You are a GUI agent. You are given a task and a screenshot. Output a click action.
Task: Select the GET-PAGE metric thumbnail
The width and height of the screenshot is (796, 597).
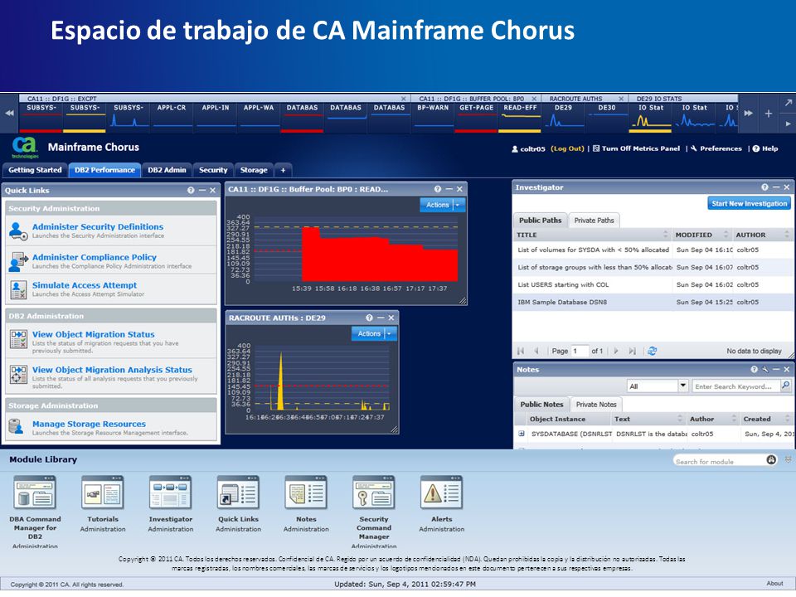[476, 117]
